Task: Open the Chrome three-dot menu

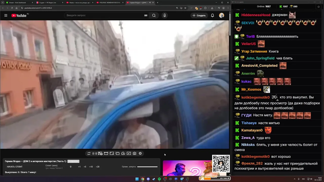Action: click(x=228, y=8)
